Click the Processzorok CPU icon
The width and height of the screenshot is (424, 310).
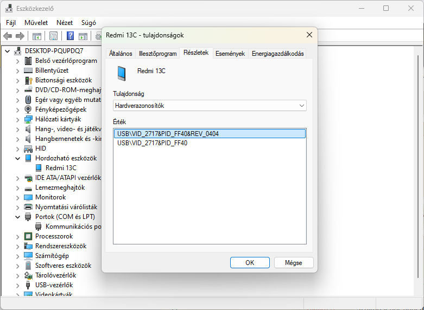point(28,236)
